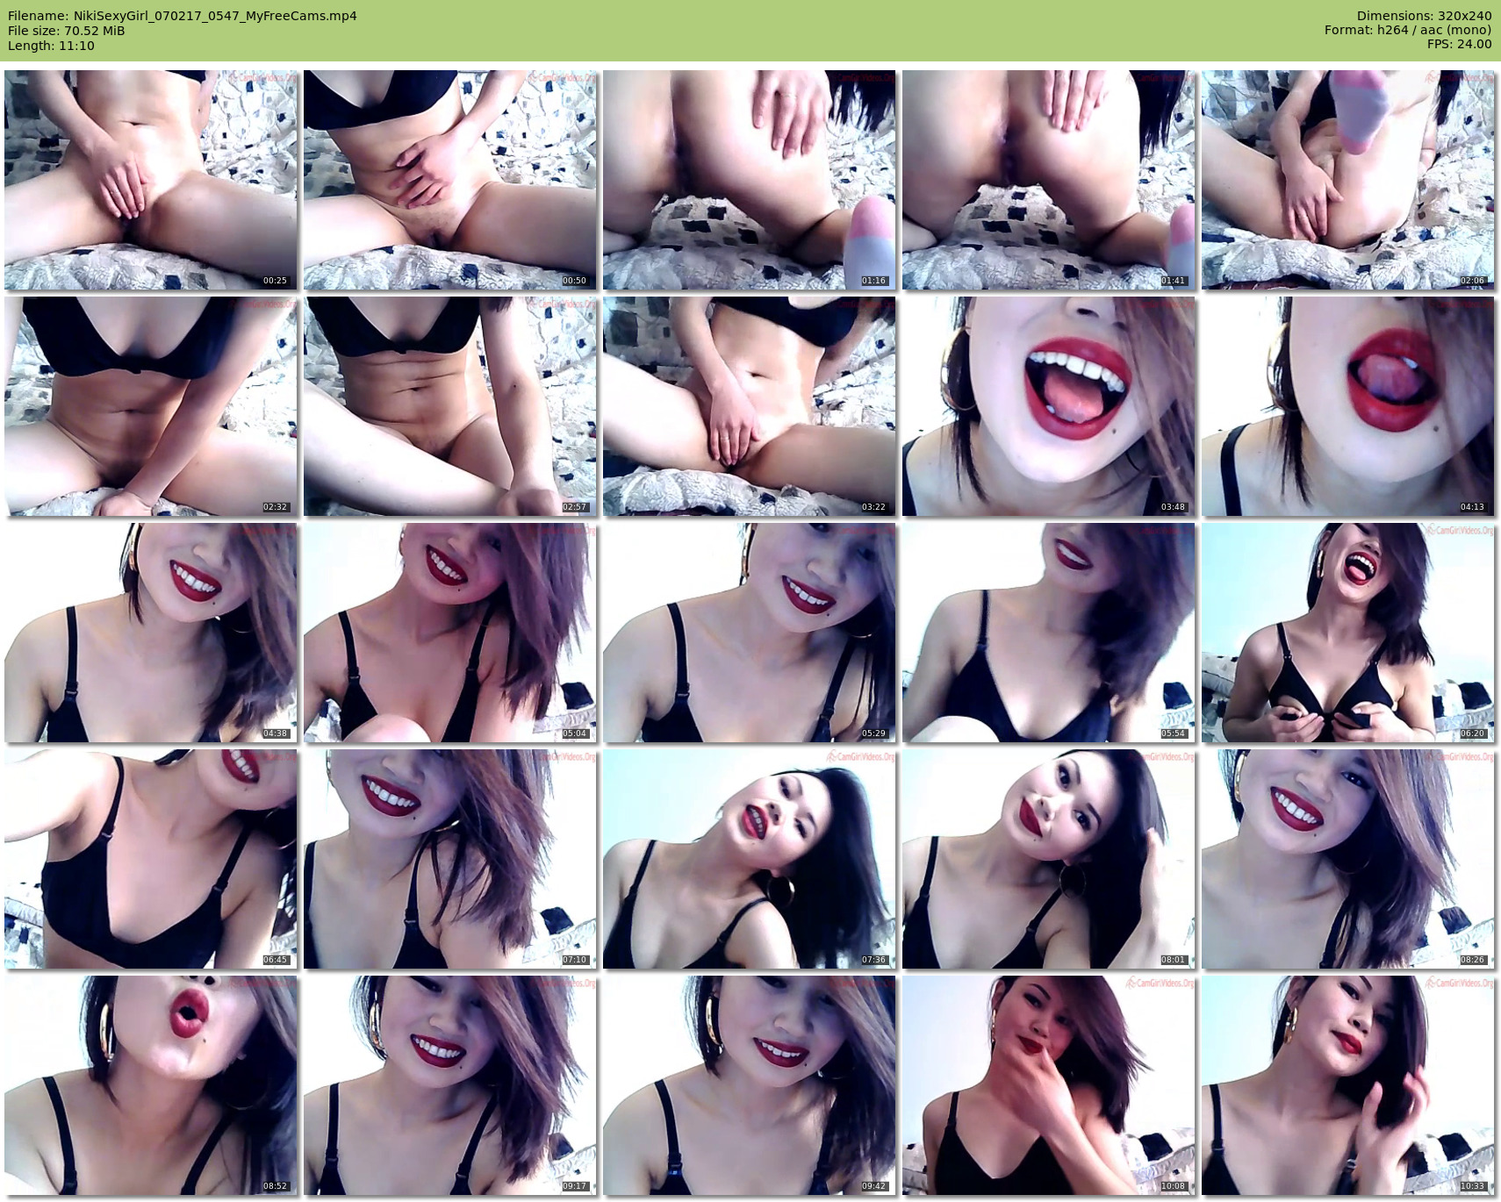
Task: Open the thumbnail stamped 00:50
Action: click(x=450, y=180)
